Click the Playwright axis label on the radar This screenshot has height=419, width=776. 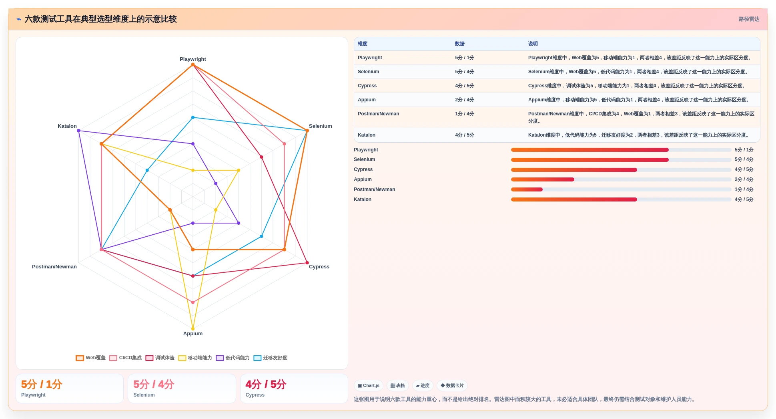193,59
